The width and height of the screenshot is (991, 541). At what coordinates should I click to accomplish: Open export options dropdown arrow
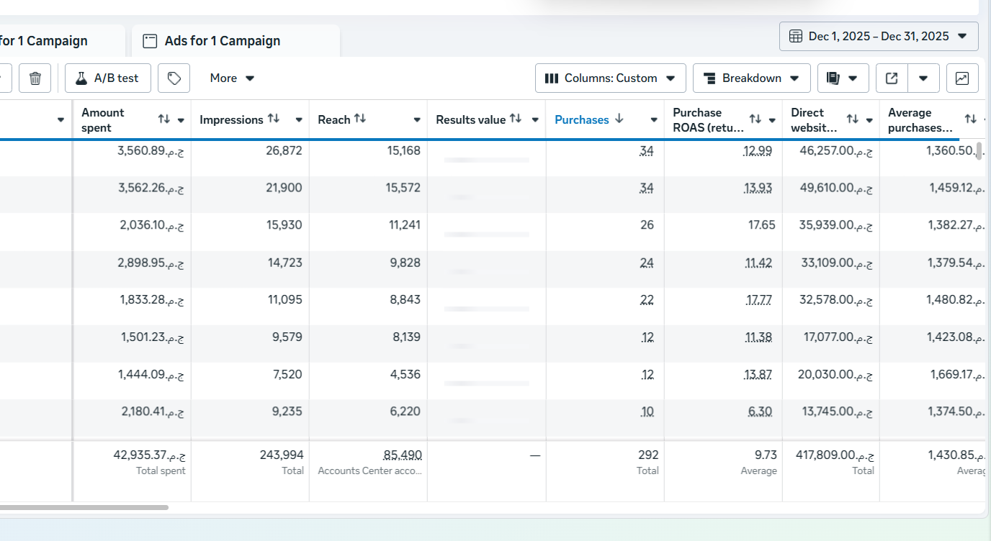pos(924,78)
